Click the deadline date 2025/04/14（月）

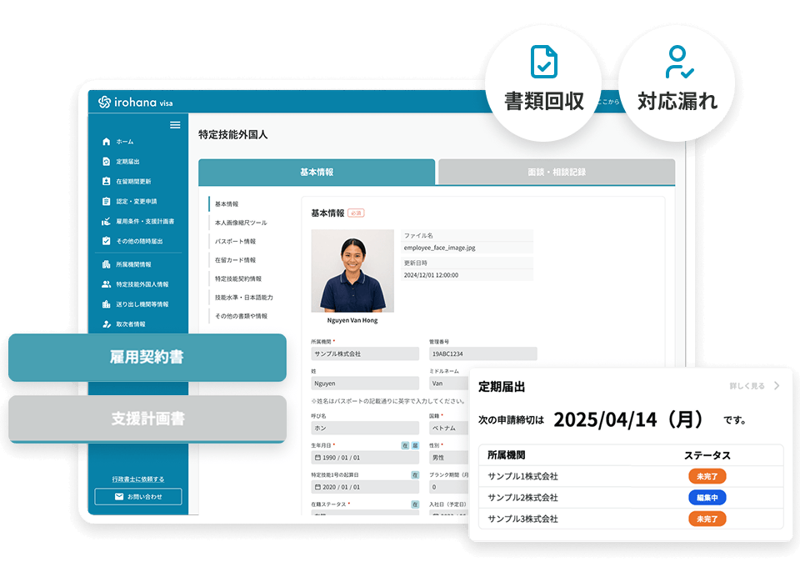[630, 419]
